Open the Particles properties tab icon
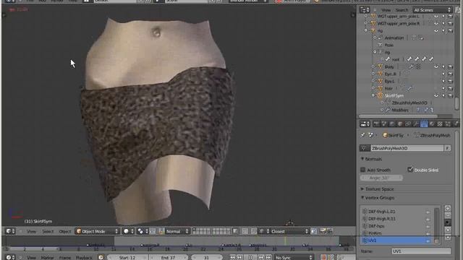Screen dimensions: 463x260 (448, 124)
